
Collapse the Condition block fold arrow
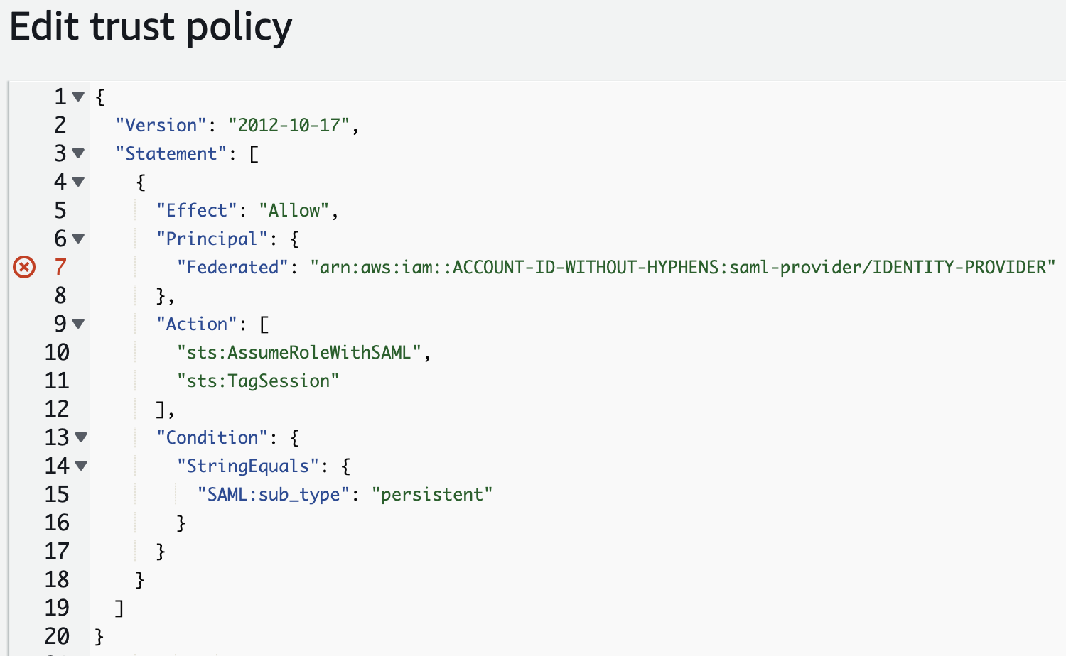(81, 437)
